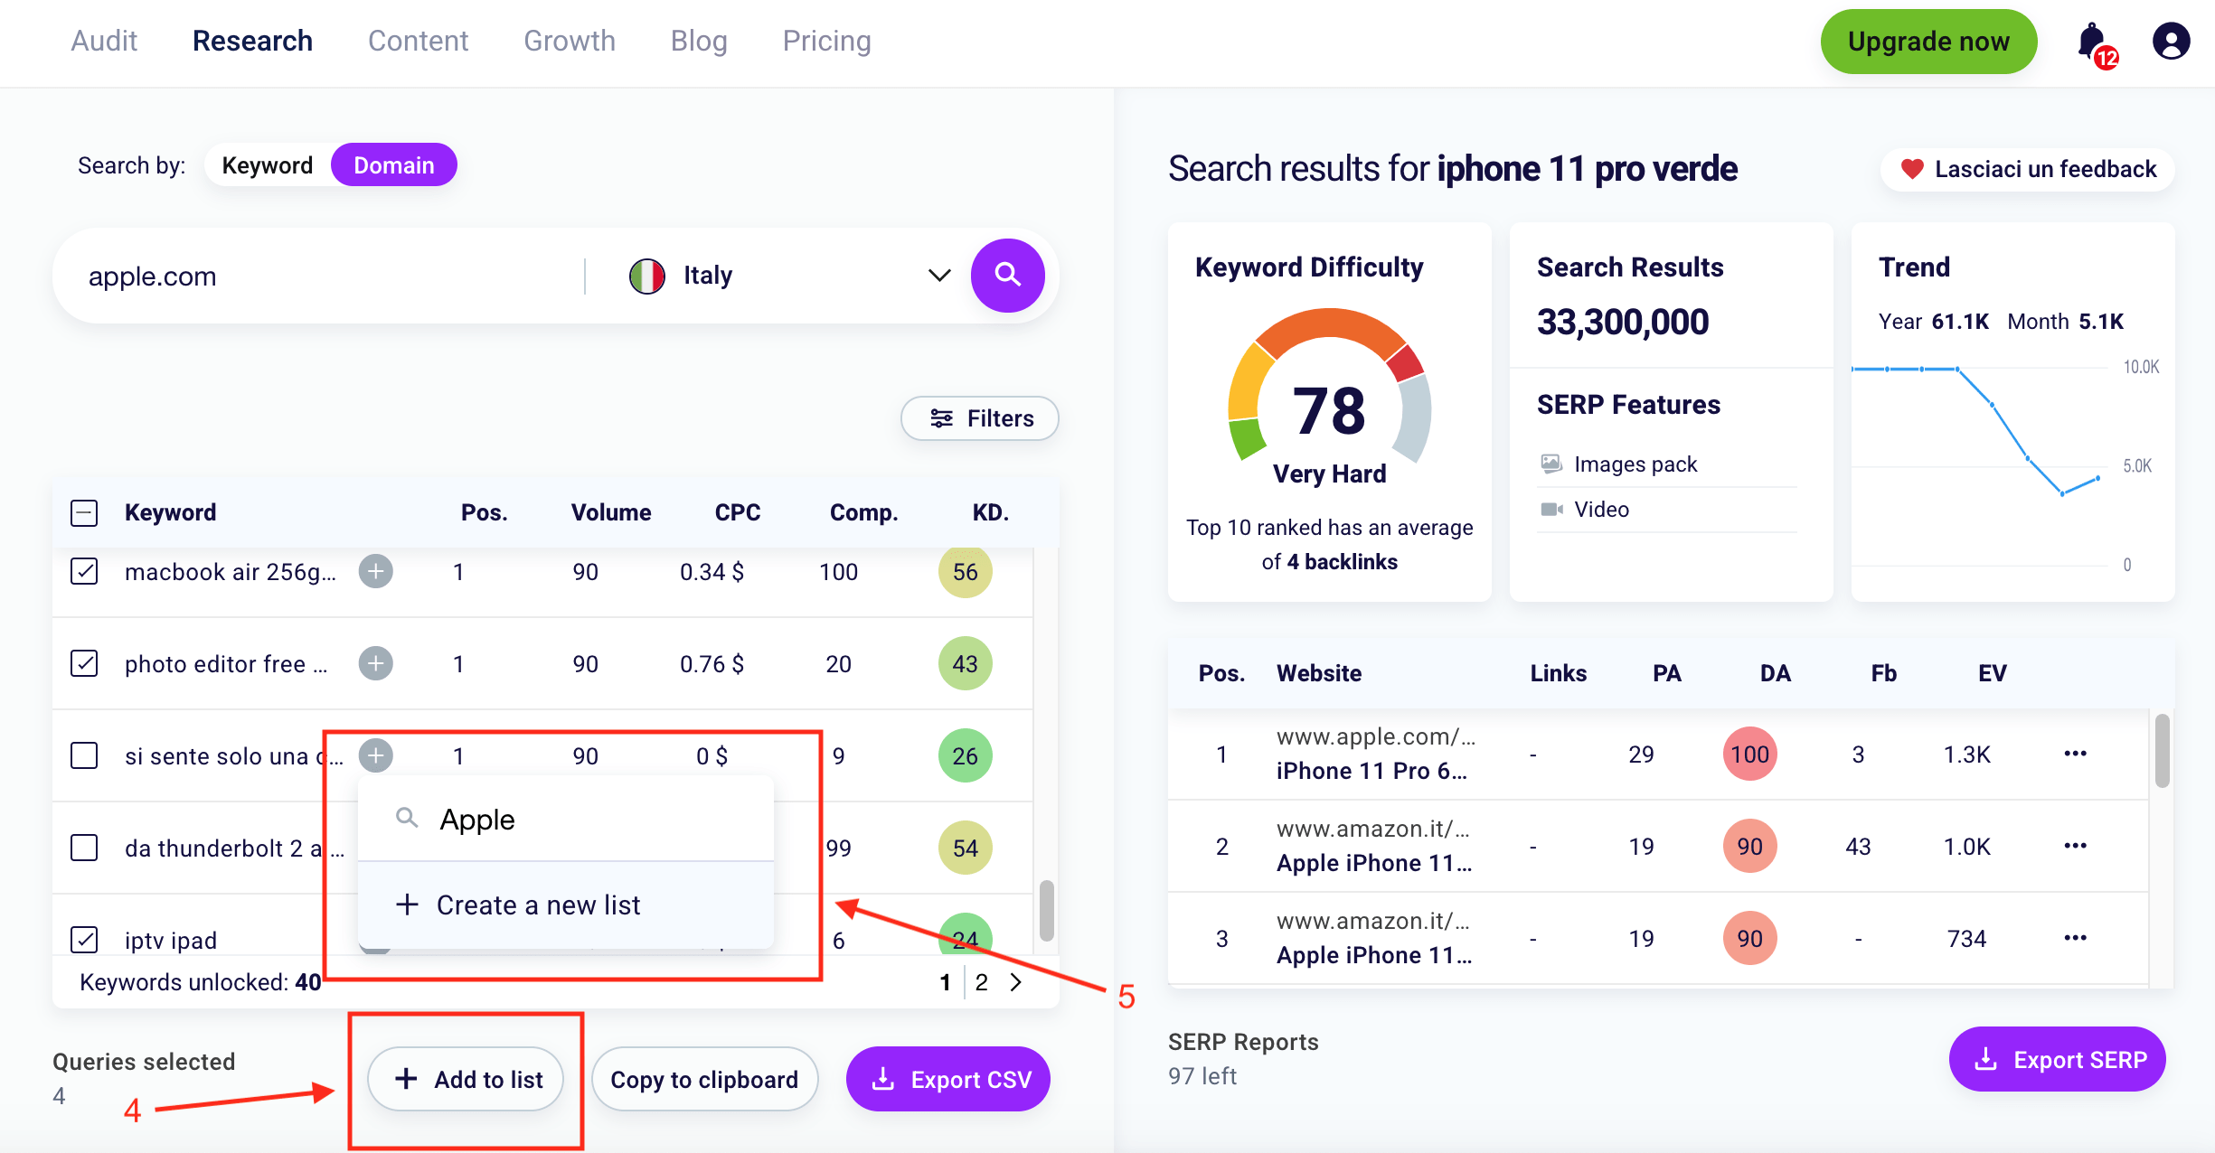
Task: Click the Export SERP button
Action: point(2058,1059)
